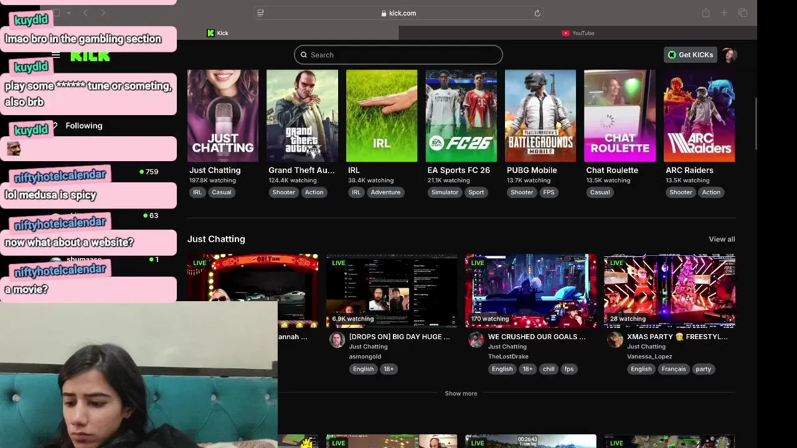Image resolution: width=797 pixels, height=448 pixels.
Task: Select the Casual tag under Just Chatting
Action: click(222, 192)
